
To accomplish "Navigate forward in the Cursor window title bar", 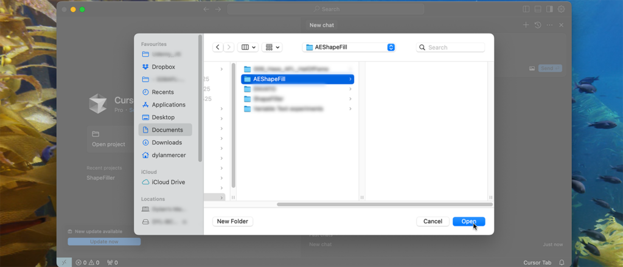I will pyautogui.click(x=218, y=9).
